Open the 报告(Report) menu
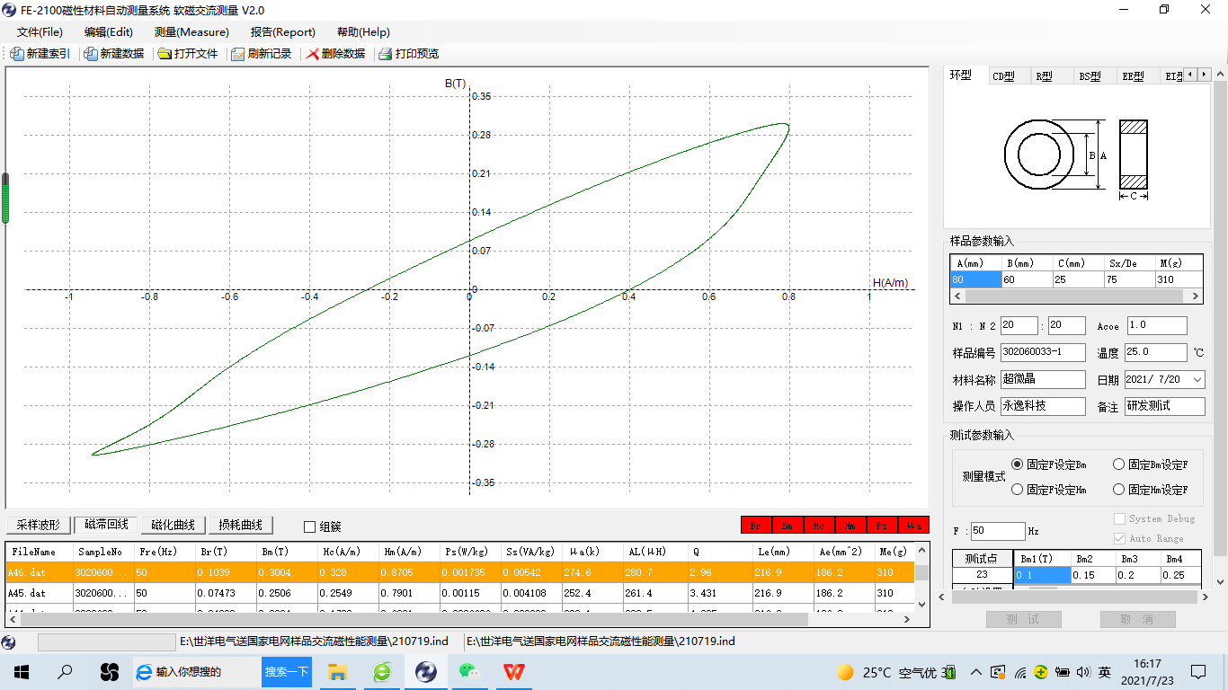 point(283,32)
